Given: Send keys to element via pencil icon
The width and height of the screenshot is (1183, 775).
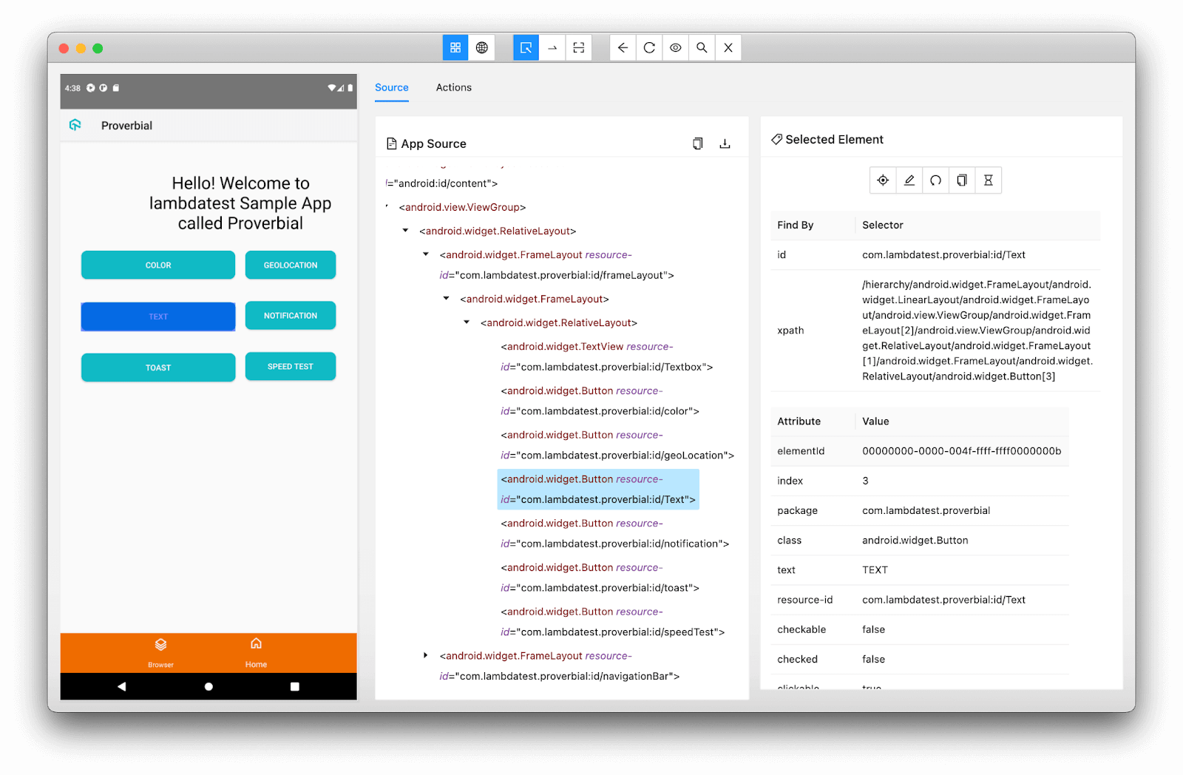Looking at the screenshot, I should (x=909, y=180).
